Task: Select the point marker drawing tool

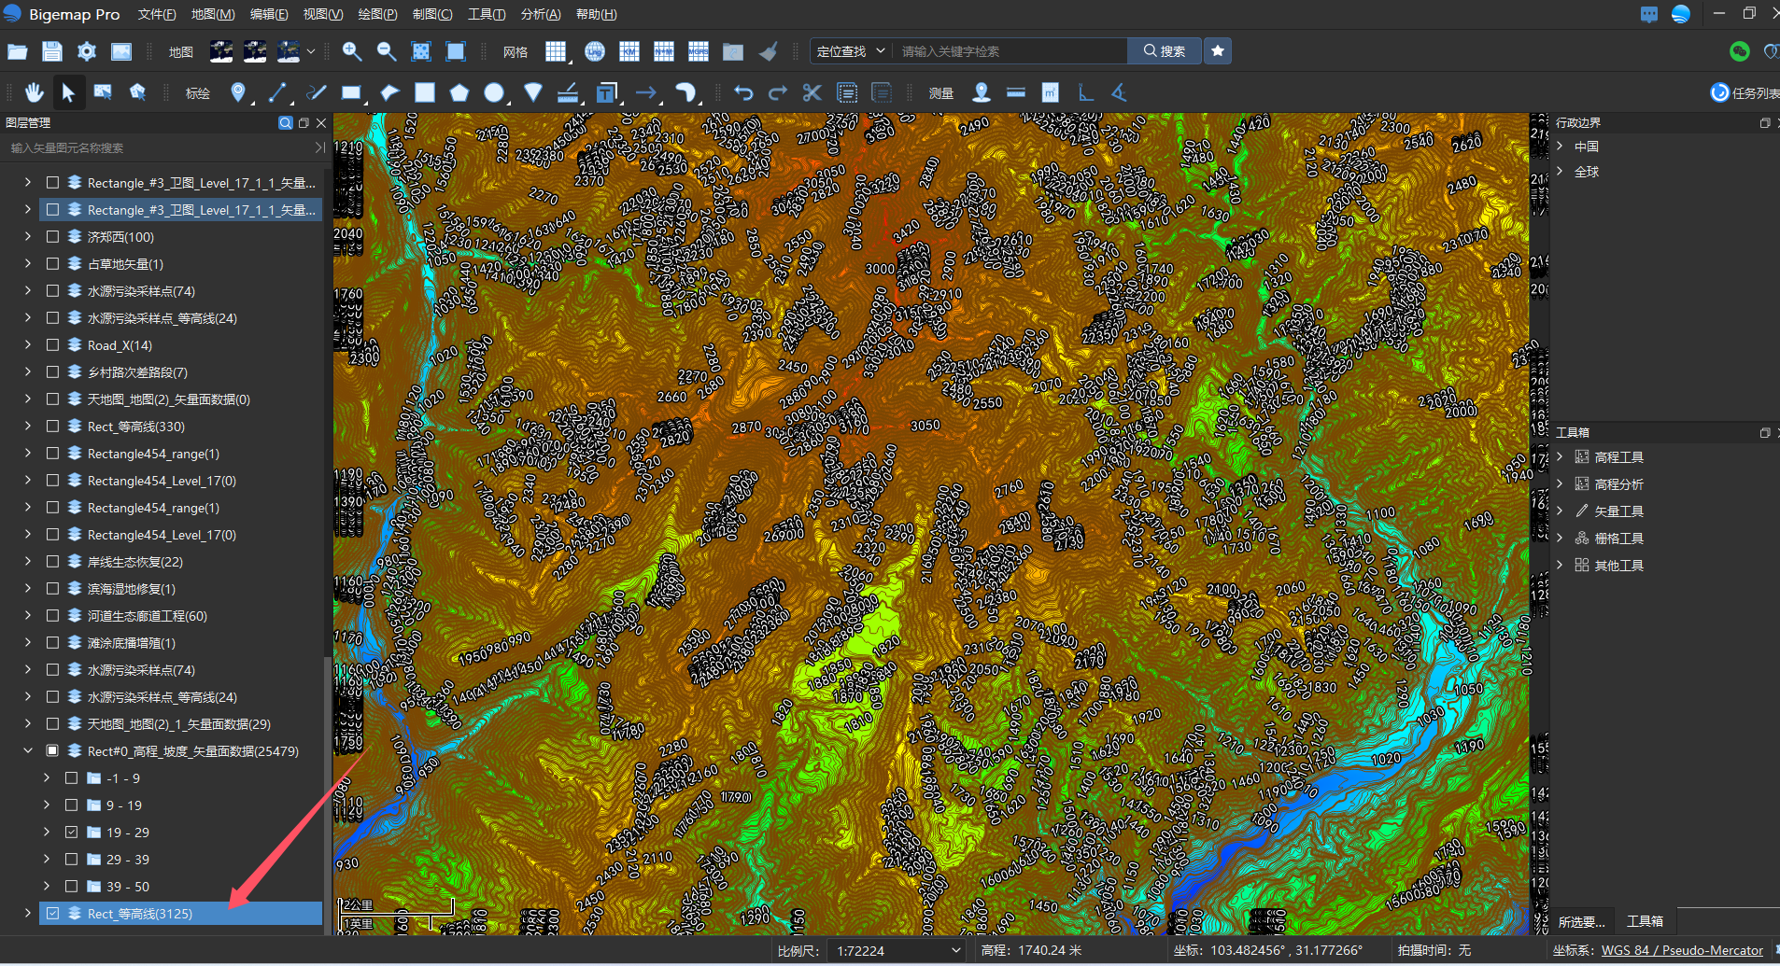Action: coord(239,92)
